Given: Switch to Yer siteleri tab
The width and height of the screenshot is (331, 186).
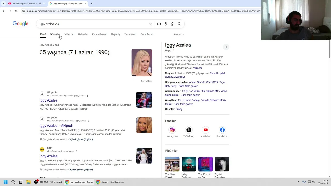Looking at the screenshot, I should coord(130,34).
